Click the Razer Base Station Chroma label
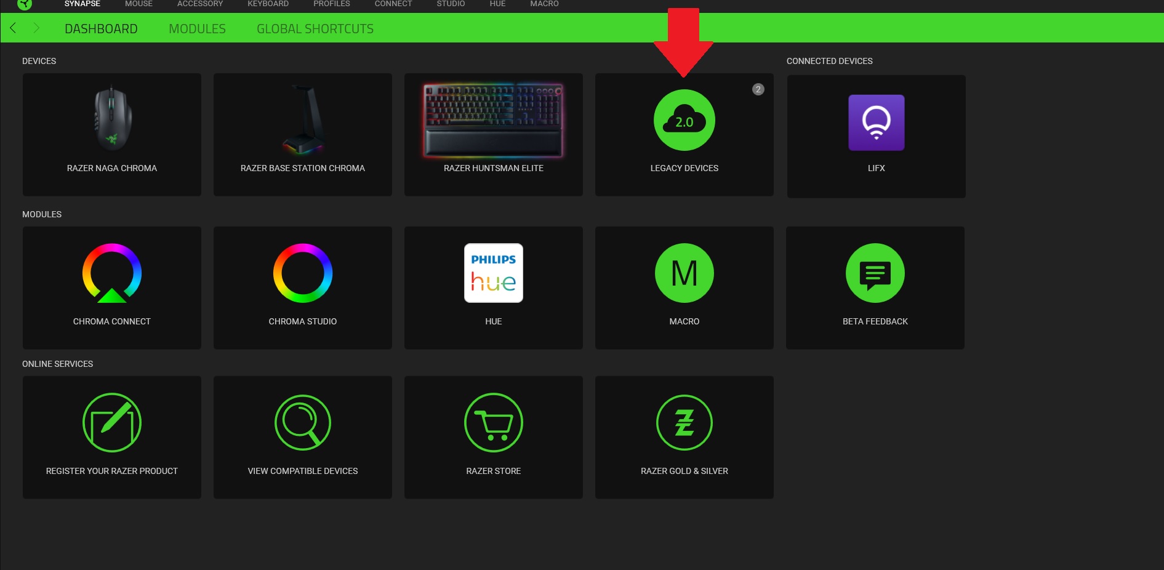 tap(303, 168)
